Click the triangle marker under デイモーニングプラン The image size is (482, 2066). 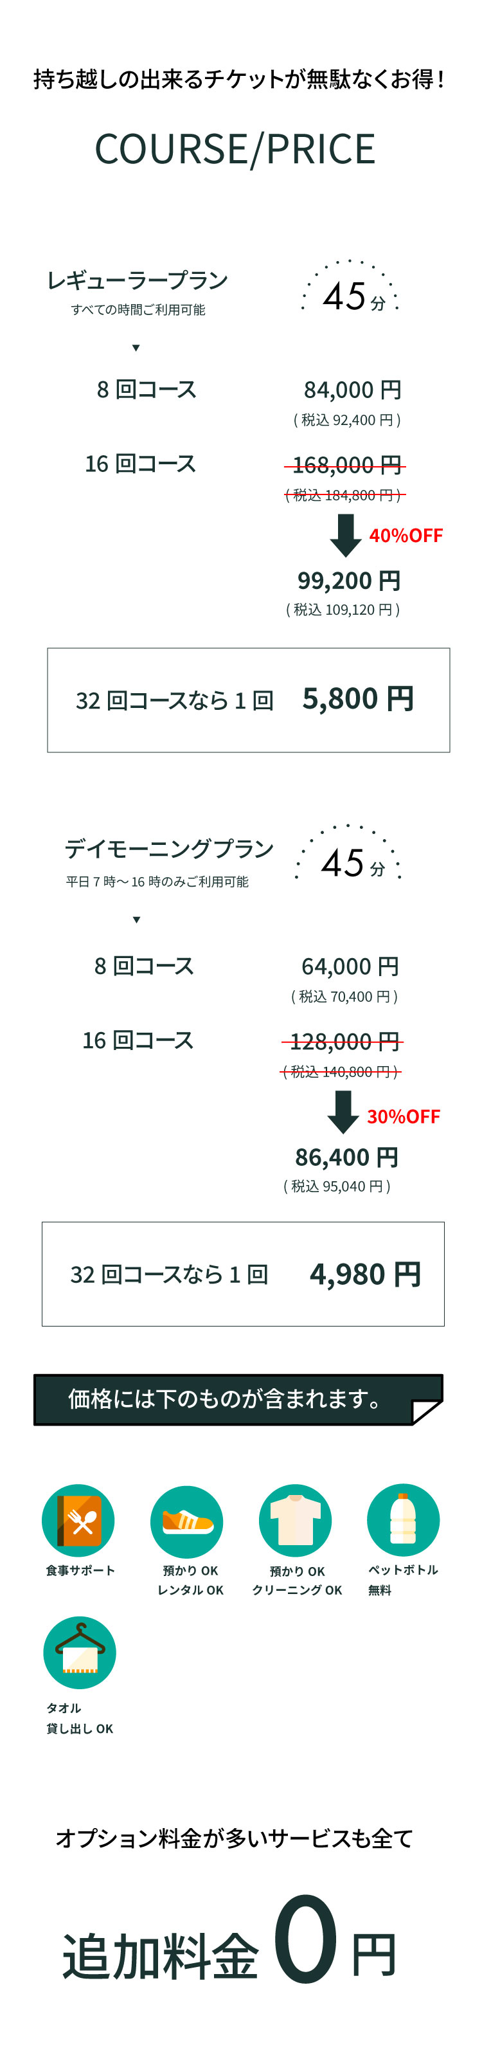pyautogui.click(x=136, y=920)
